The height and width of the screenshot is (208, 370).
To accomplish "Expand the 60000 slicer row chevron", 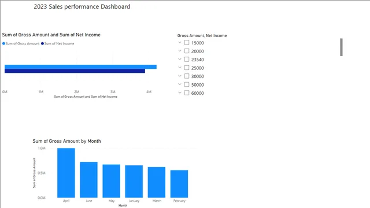I will tap(180, 92).
